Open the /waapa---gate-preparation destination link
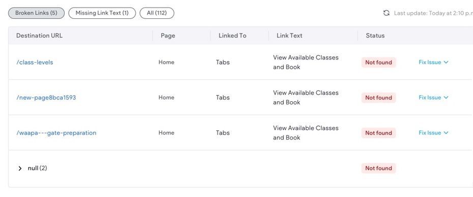Image resolution: width=473 pixels, height=197 pixels. coord(56,133)
